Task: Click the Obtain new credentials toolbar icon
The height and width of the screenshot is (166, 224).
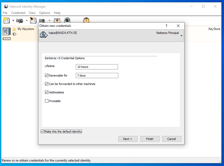Action: click(6, 20)
